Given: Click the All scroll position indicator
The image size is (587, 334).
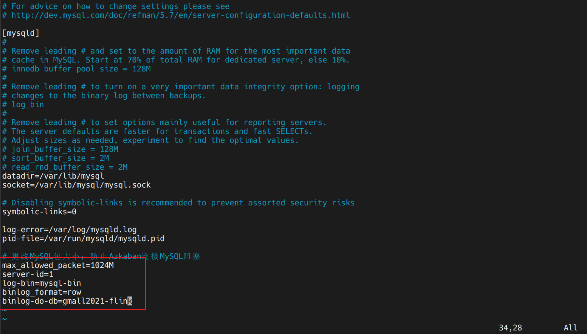Looking at the screenshot, I should 571,328.
